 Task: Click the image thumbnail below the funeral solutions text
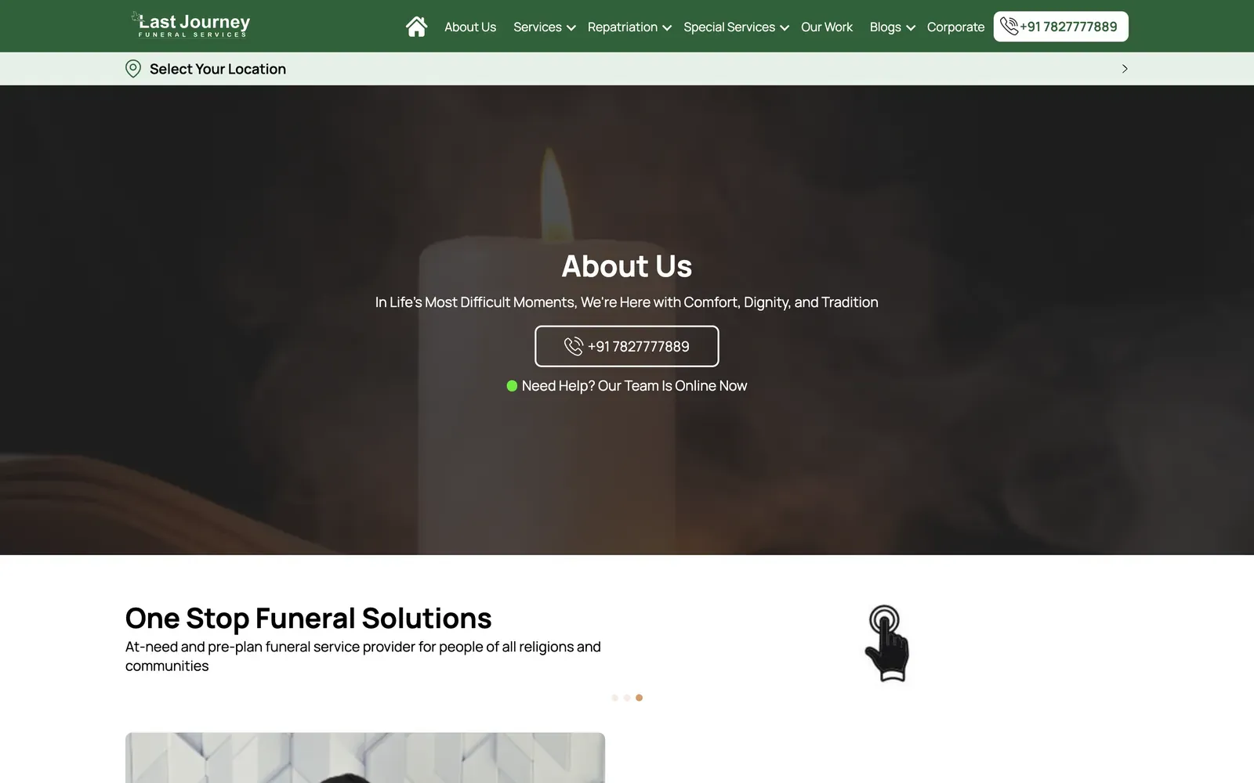pyautogui.click(x=365, y=757)
